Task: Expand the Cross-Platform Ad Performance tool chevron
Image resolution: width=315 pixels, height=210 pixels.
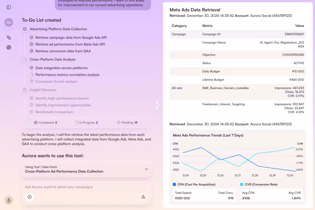Action: point(146,169)
